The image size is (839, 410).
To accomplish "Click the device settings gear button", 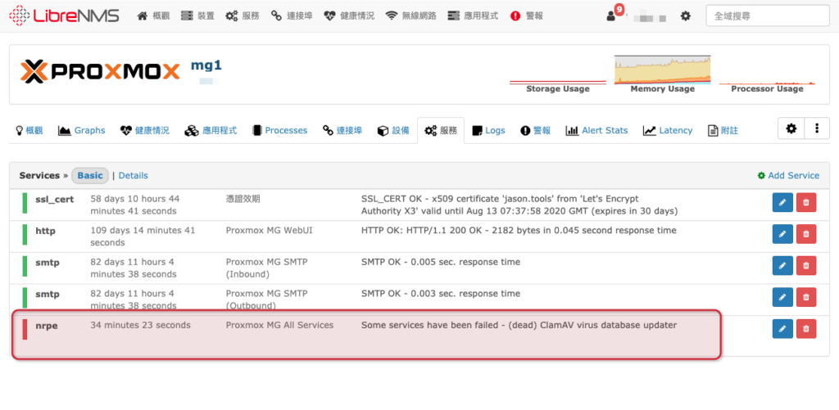I will [x=791, y=128].
